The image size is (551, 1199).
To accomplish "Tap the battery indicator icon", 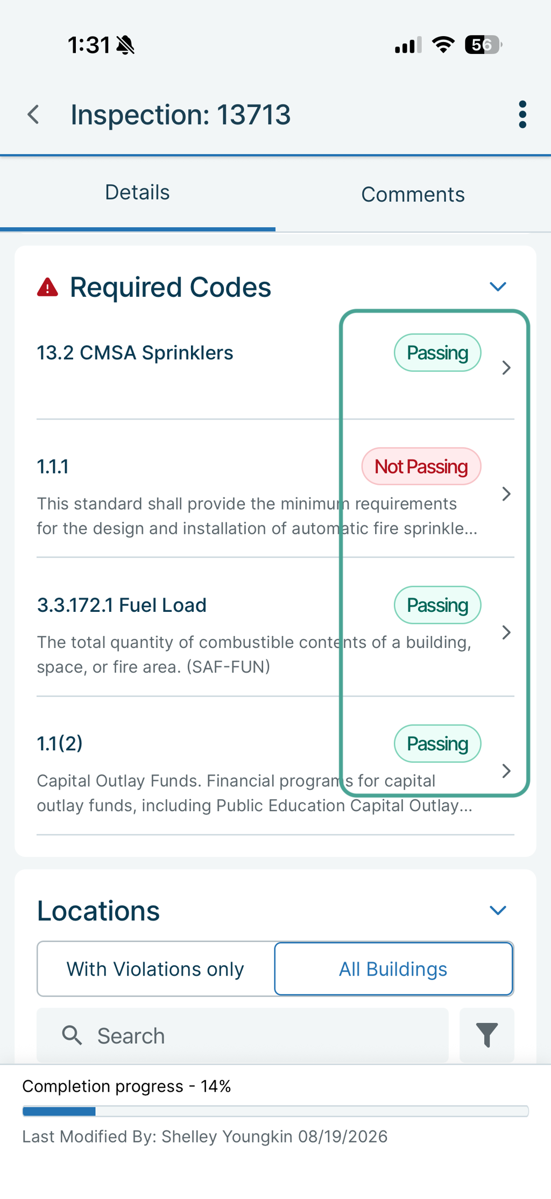I will (484, 45).
